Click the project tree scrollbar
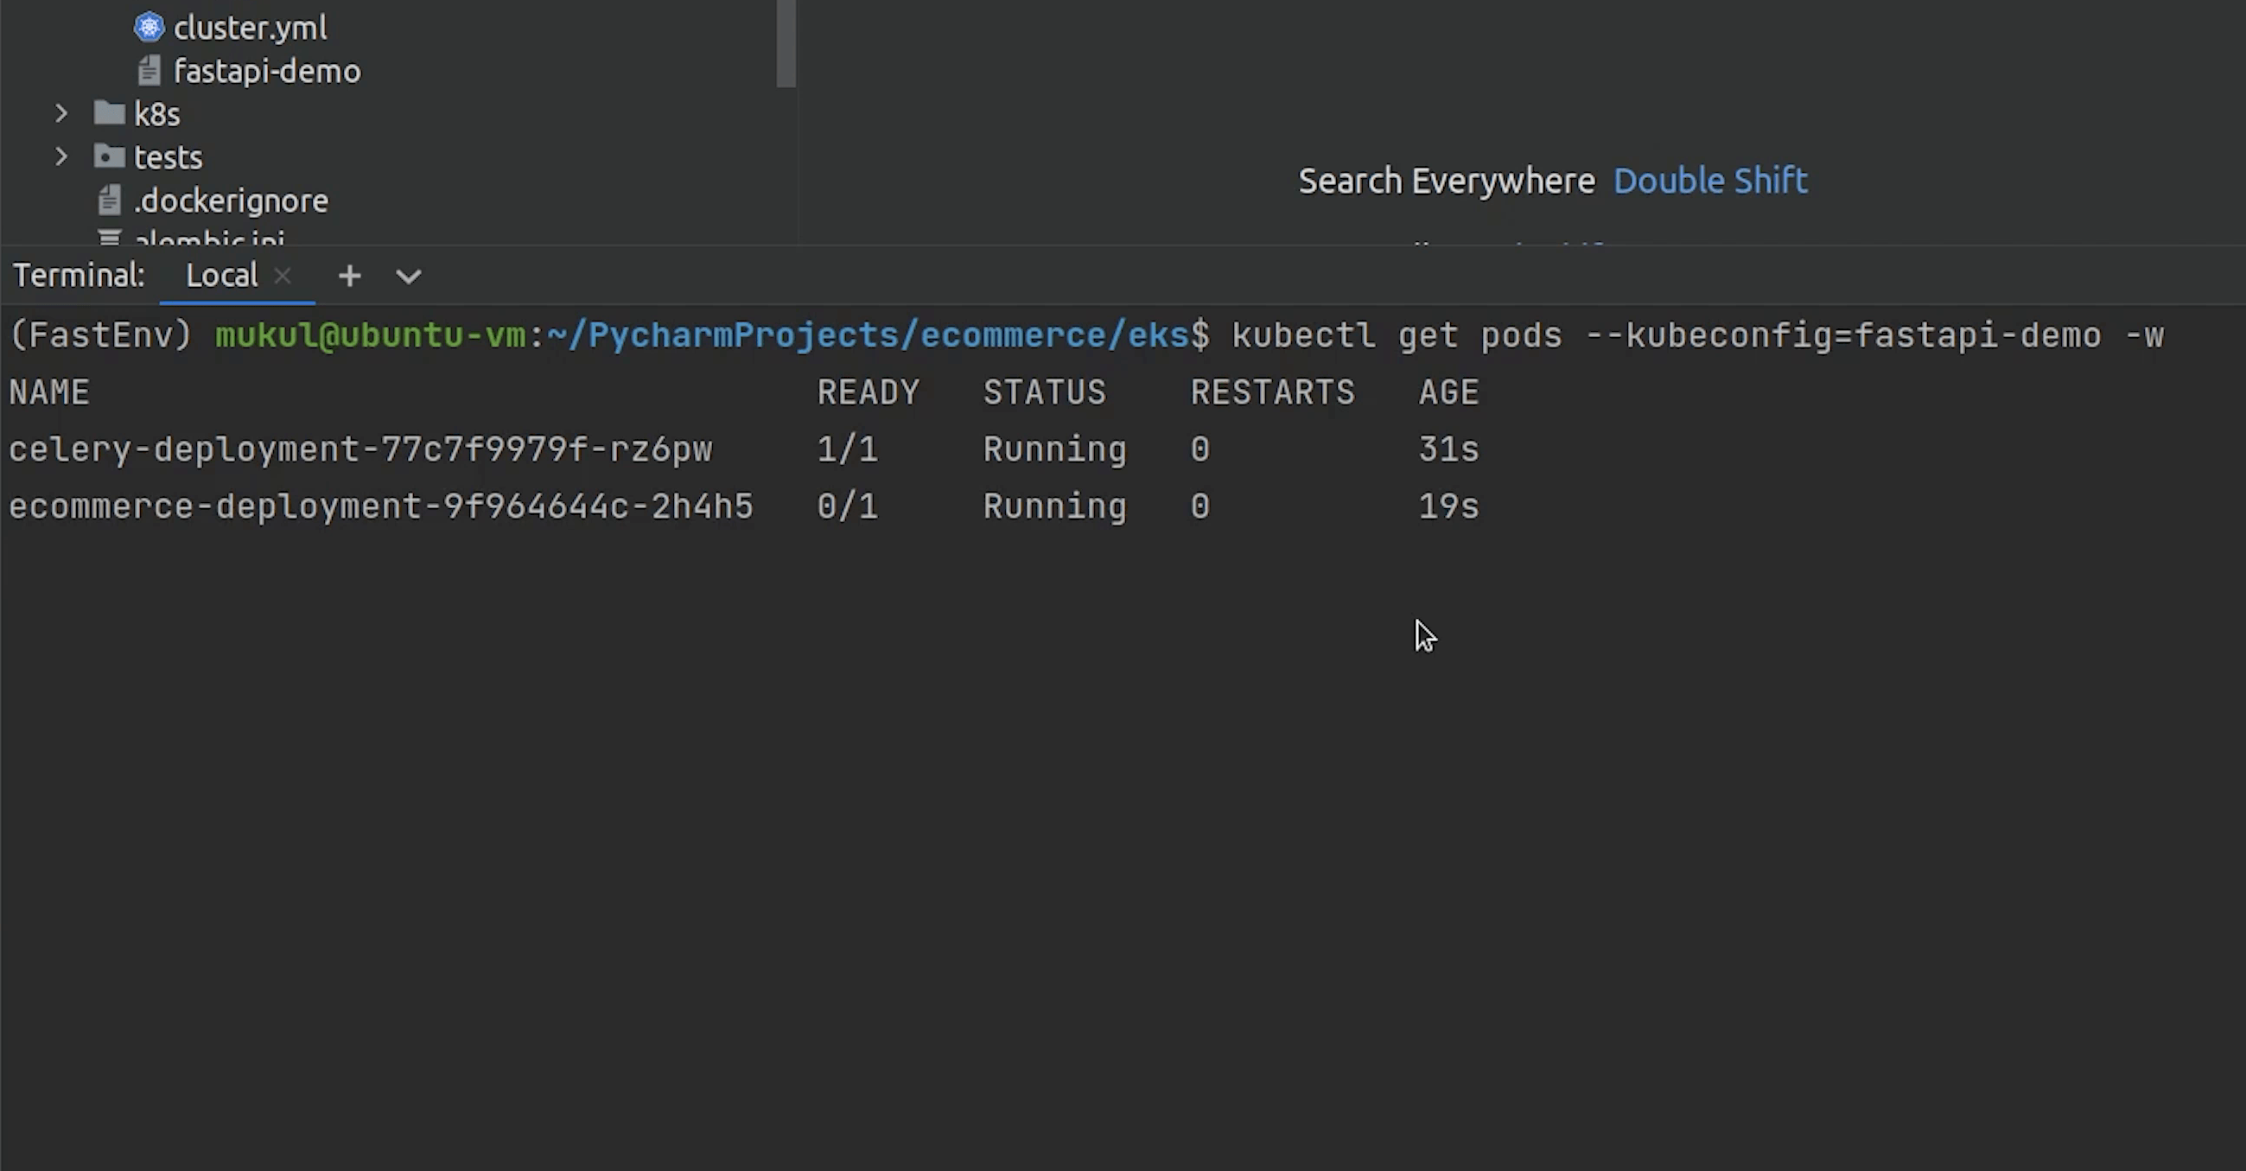Image resolution: width=2246 pixels, height=1171 pixels. point(786,43)
